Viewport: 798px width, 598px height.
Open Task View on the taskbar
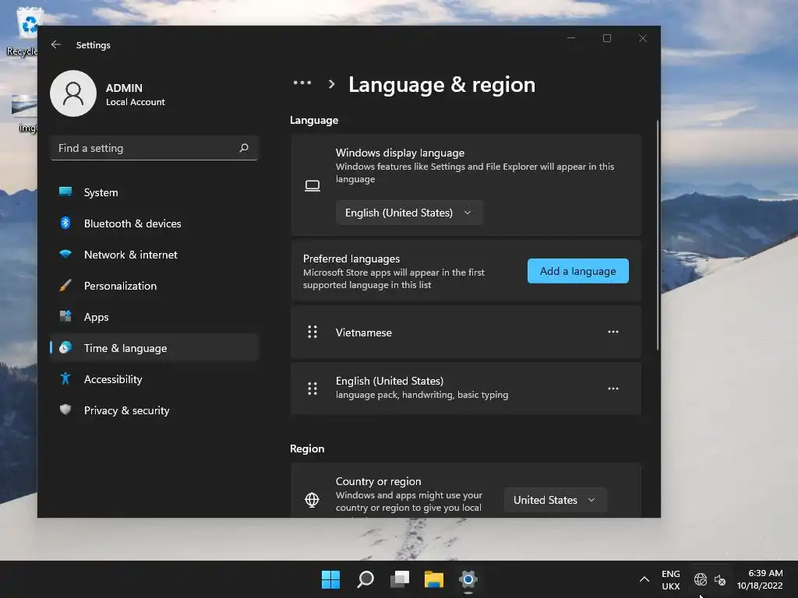coord(400,579)
